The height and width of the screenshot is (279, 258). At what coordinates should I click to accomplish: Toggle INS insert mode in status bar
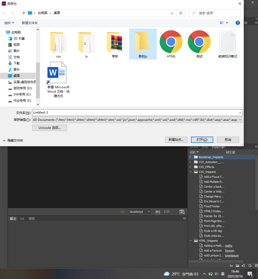(158, 212)
